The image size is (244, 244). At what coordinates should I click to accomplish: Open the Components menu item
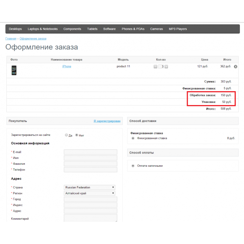coord(72,29)
